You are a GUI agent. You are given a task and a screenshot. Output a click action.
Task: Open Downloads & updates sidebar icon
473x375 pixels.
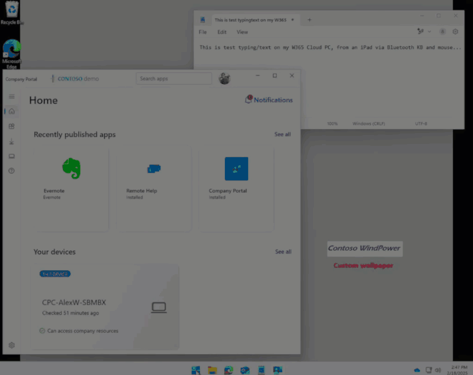(x=11, y=141)
